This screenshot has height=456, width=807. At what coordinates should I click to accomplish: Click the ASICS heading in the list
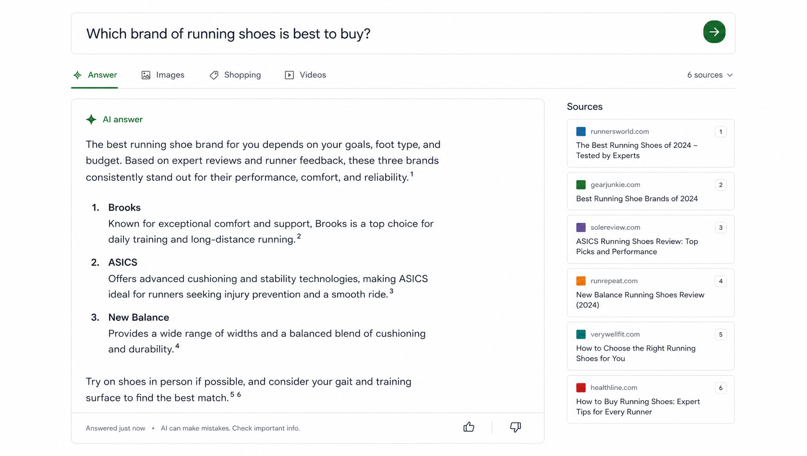pos(123,263)
